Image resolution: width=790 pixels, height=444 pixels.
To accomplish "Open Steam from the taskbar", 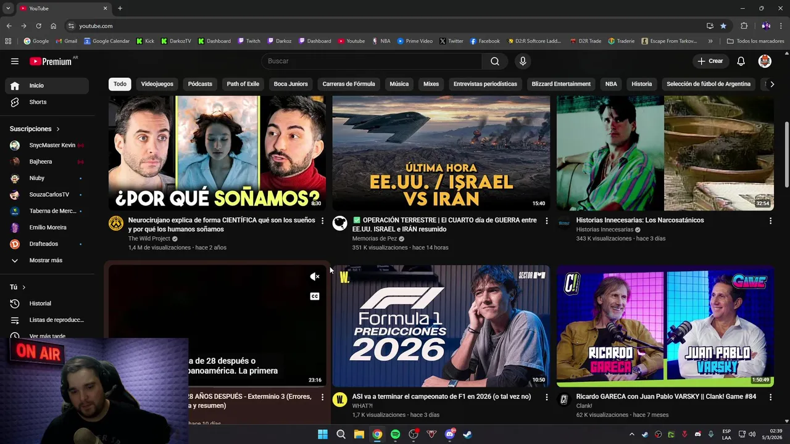I will [x=467, y=434].
